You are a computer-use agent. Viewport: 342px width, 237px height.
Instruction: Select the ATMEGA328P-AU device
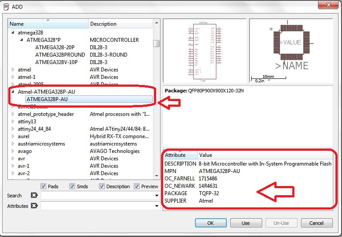click(89, 99)
